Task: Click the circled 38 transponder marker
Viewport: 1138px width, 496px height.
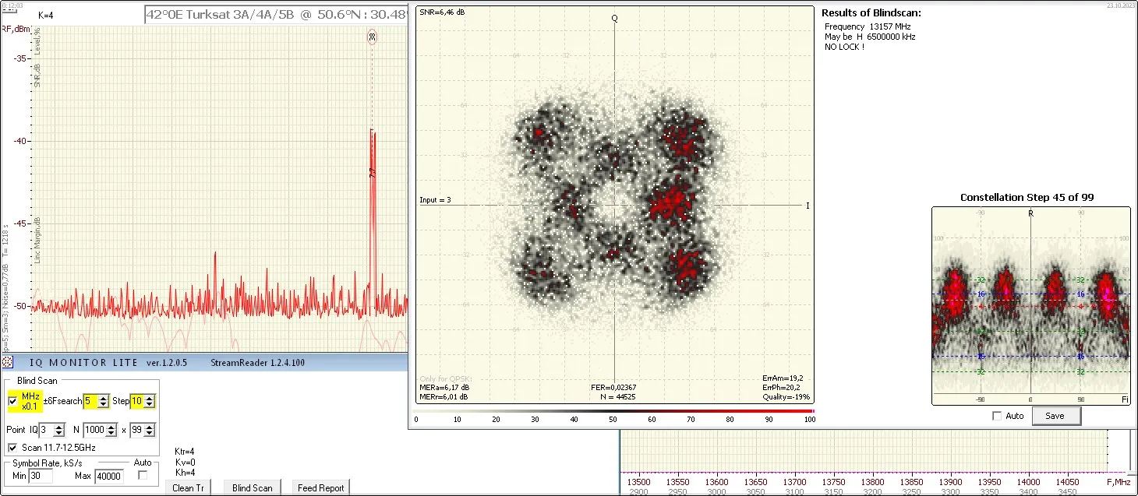Action: [x=373, y=37]
